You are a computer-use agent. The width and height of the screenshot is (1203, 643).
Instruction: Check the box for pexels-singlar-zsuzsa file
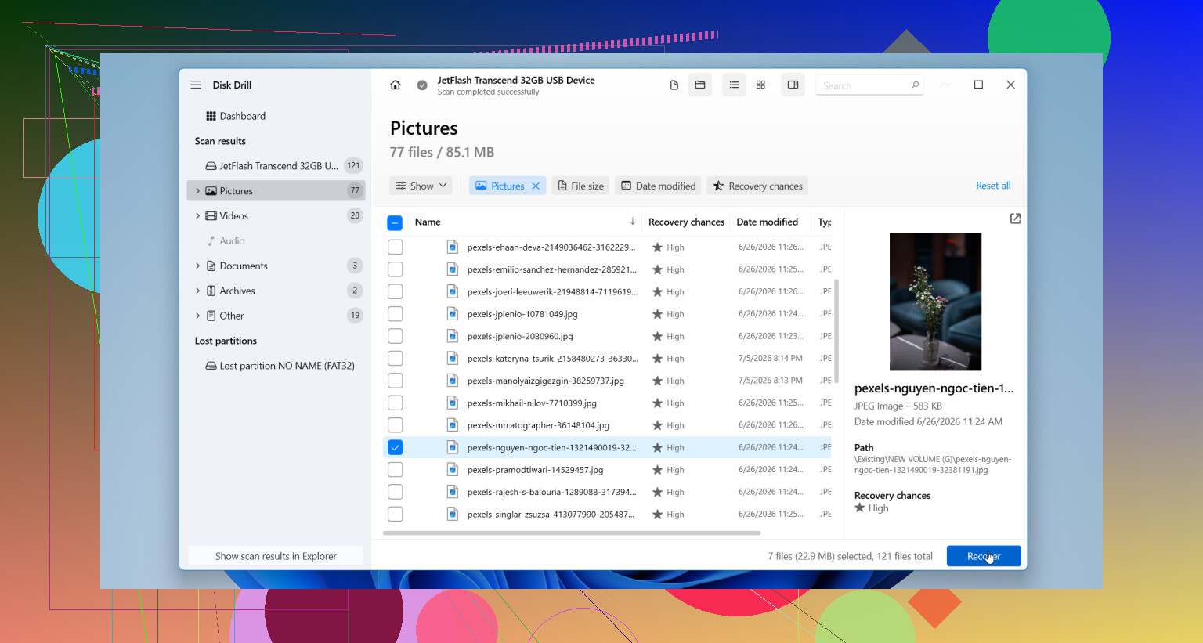coord(395,515)
